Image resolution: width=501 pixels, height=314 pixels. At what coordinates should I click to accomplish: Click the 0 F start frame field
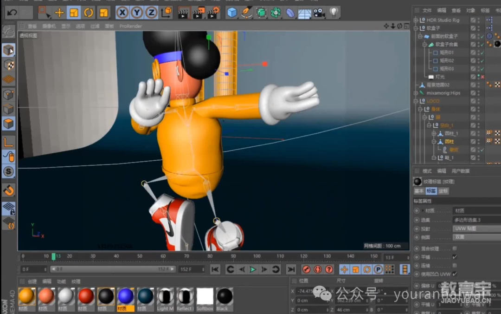click(x=33, y=269)
